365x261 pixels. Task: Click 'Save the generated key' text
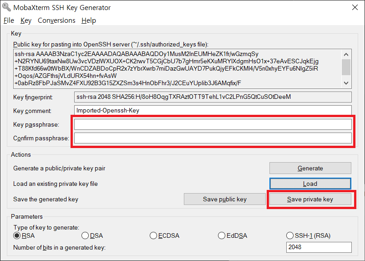46,200
